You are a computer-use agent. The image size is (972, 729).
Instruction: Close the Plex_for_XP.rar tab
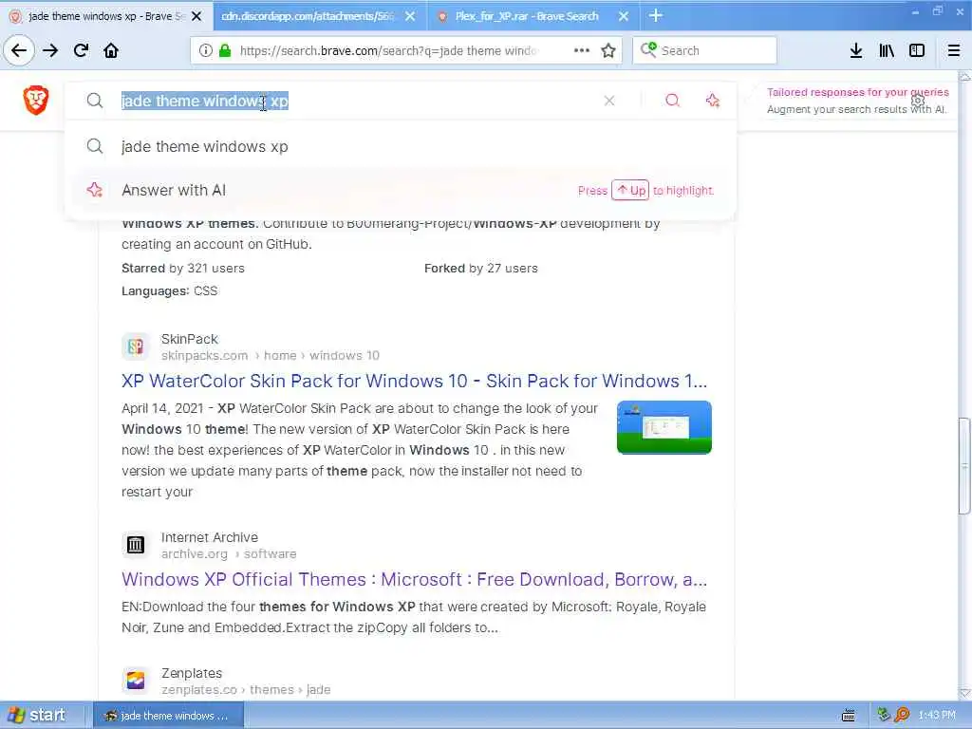[x=624, y=16]
